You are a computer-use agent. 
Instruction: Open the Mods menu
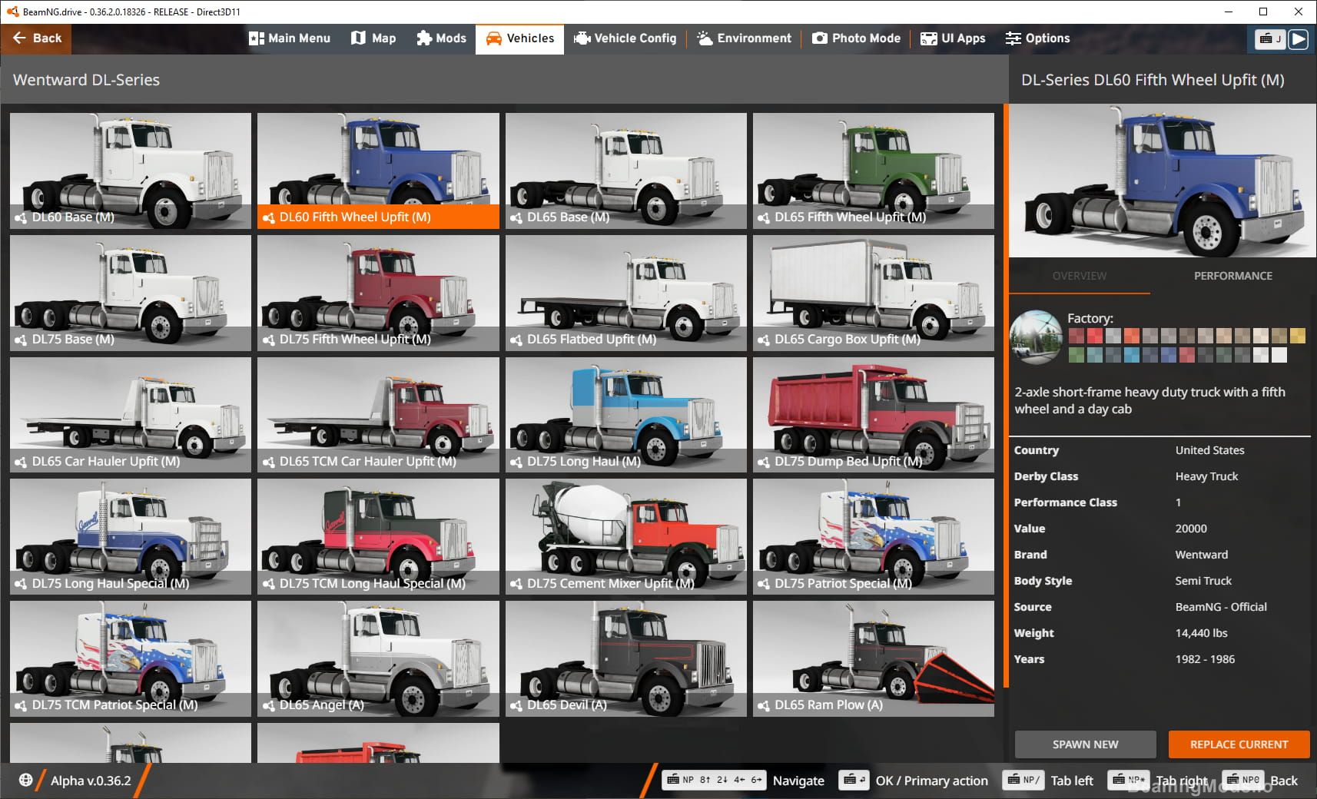click(441, 38)
